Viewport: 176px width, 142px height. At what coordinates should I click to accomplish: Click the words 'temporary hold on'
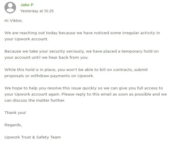pyautogui.click(x=140, y=51)
